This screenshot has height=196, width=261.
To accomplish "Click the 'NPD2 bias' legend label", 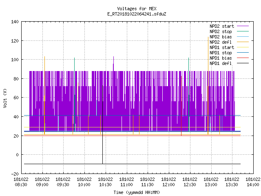I will coord(221,37).
